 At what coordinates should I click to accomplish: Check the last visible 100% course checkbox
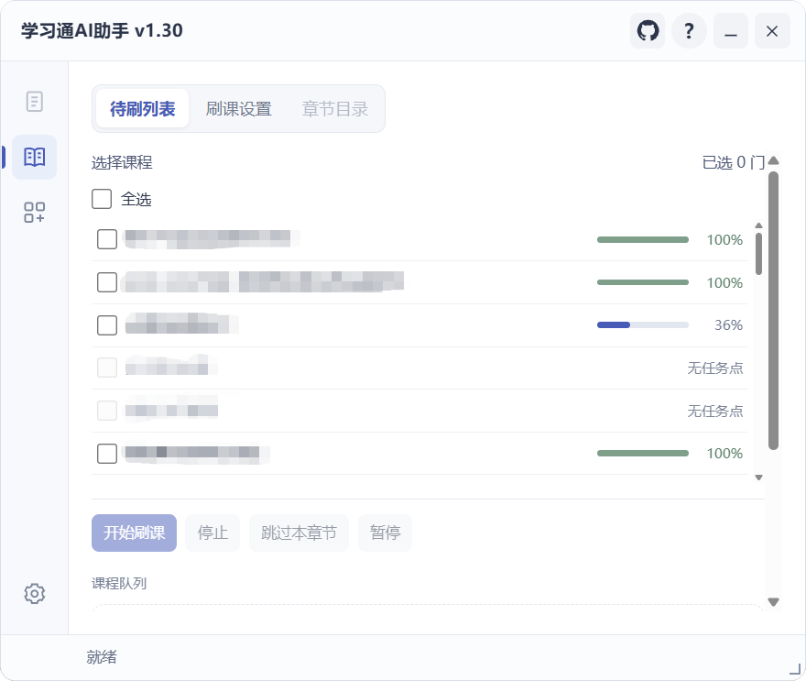(x=107, y=454)
